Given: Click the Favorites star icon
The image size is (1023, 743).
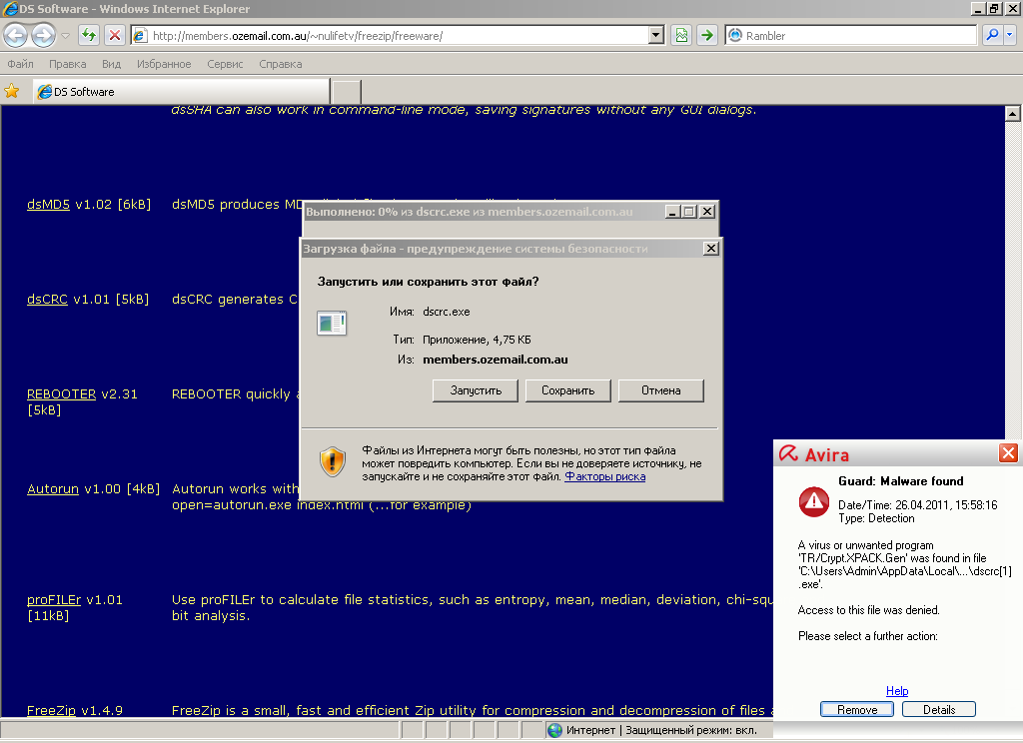Looking at the screenshot, I should tap(12, 91).
